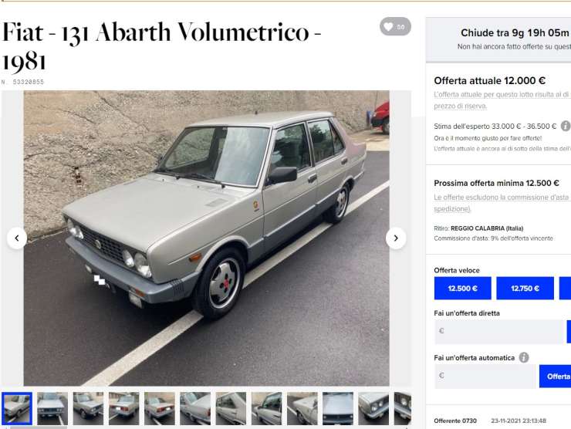The image size is (571, 429).
Task: Select the first highlighted car thumbnail
Action: point(17,408)
